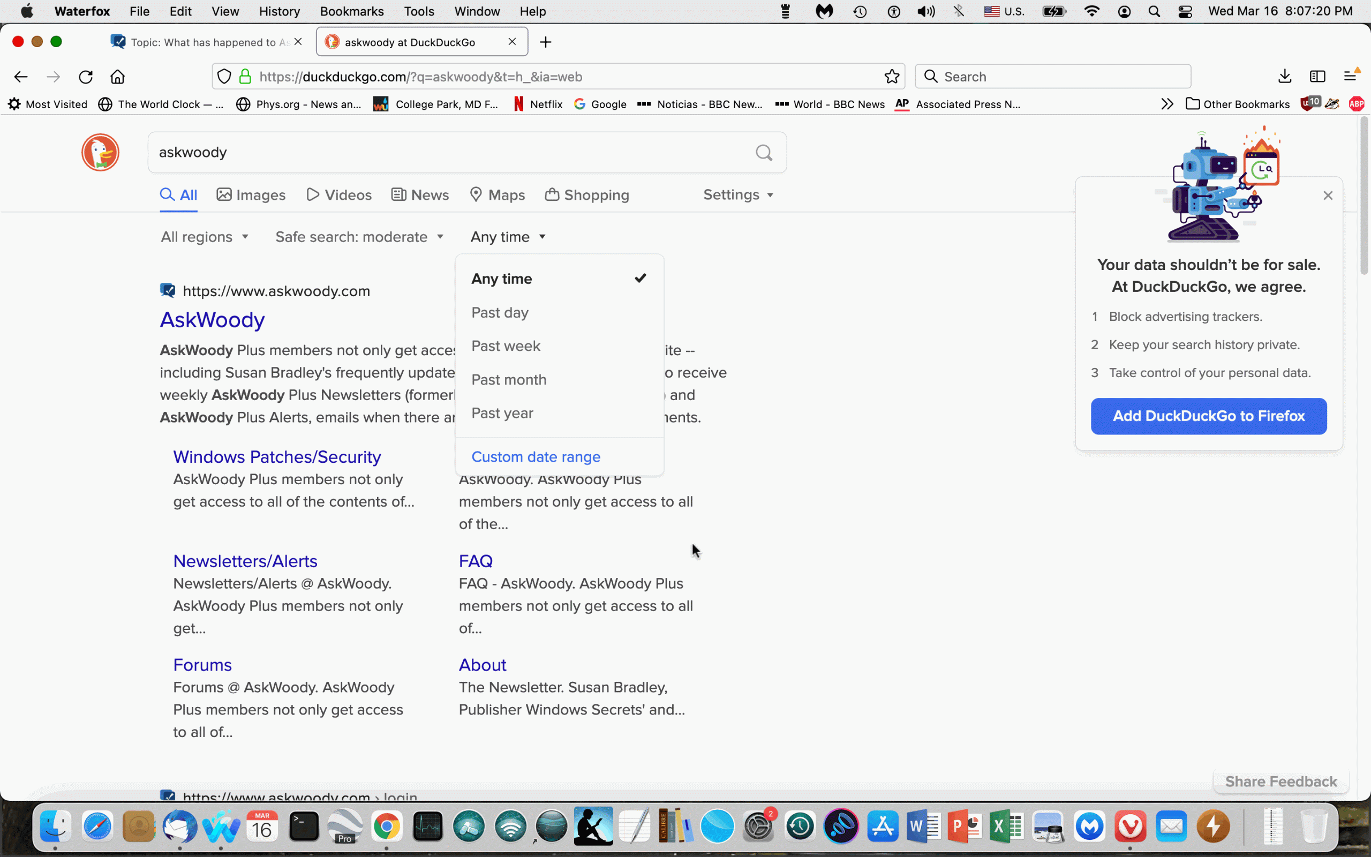This screenshot has height=857, width=1371.
Task: Bookmark this page with the star icon
Action: click(892, 77)
